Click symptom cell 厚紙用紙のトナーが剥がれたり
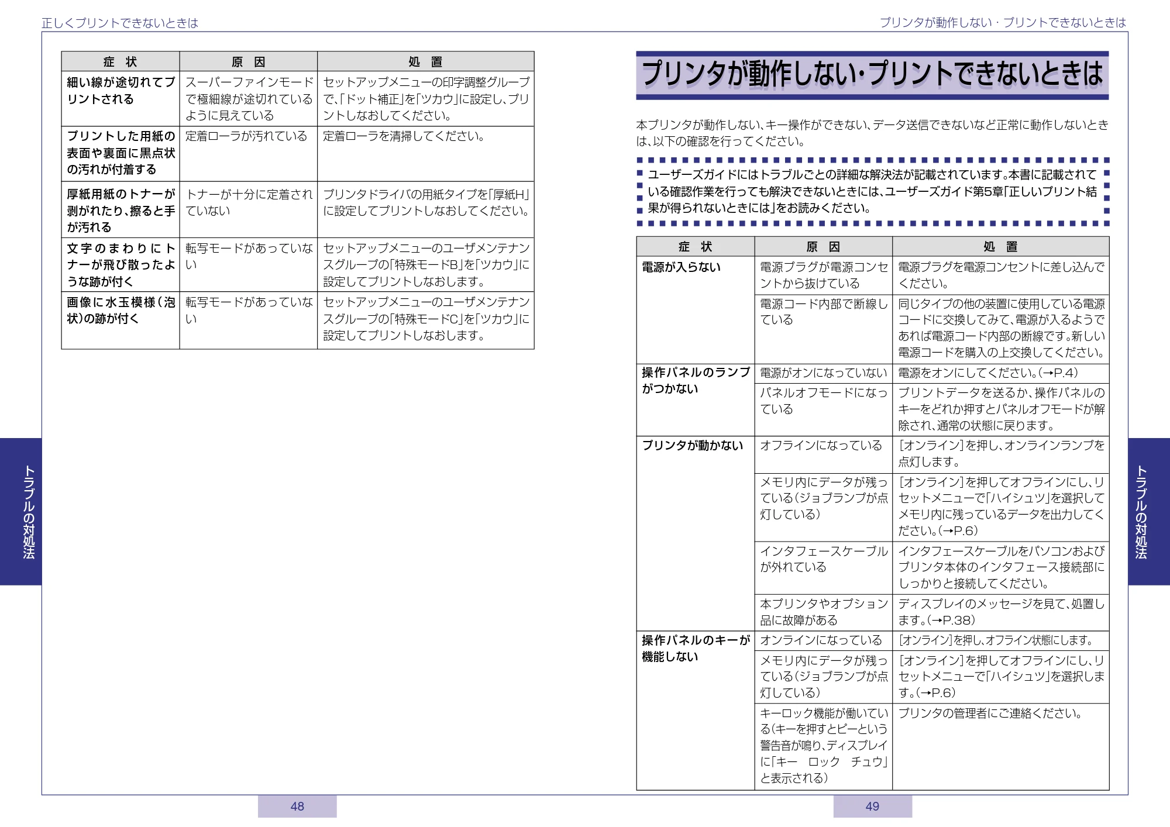The width and height of the screenshot is (1170, 827). click(x=121, y=210)
